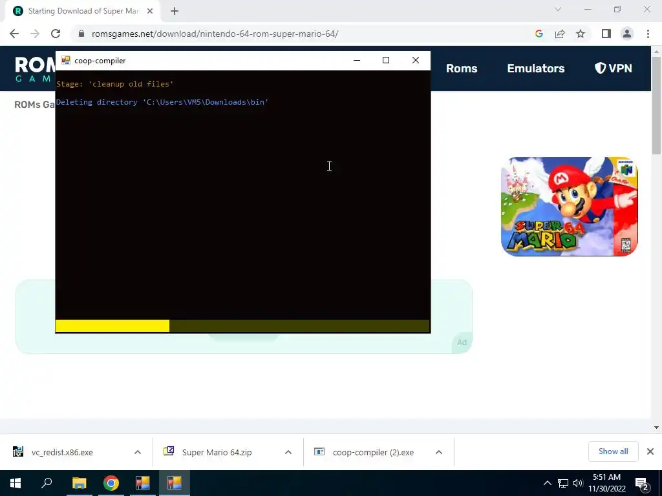Open the Chrome profile avatar
The image size is (662, 496).
[x=627, y=34]
